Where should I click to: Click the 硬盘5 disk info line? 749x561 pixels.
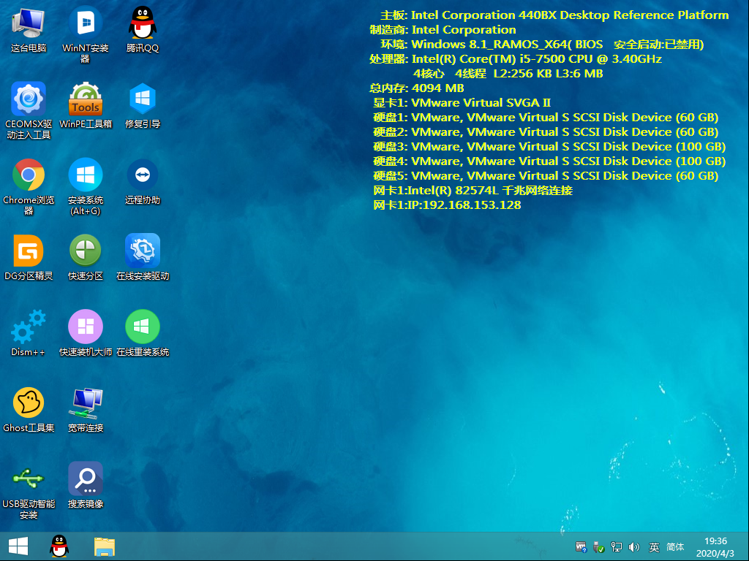pos(546,176)
